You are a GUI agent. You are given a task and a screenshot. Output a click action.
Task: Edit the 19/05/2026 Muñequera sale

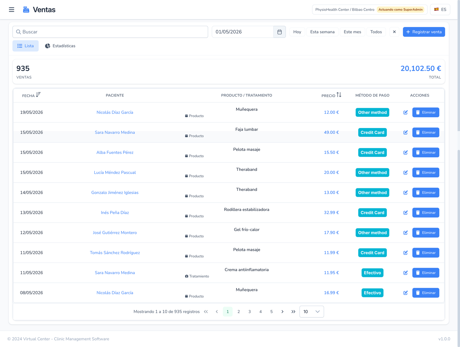pyautogui.click(x=405, y=113)
